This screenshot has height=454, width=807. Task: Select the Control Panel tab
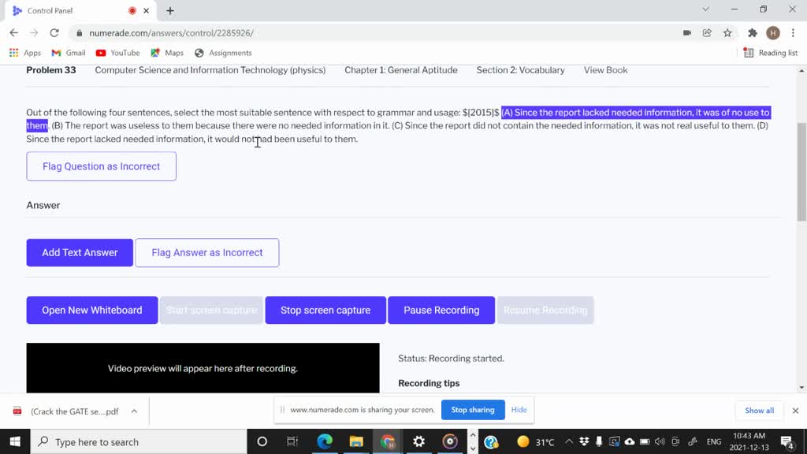71,10
